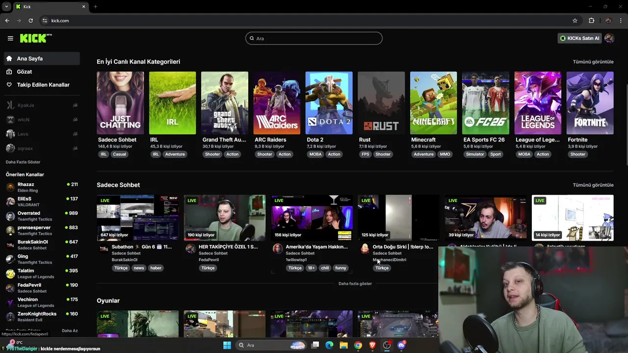The width and height of the screenshot is (628, 353).
Task: Open Talatim channel avatar
Action: tap(10, 274)
